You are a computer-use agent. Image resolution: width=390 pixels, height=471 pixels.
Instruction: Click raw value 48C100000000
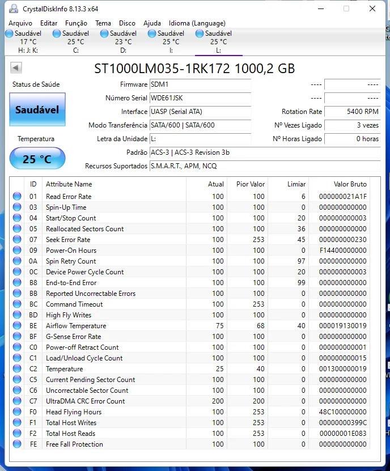(343, 412)
